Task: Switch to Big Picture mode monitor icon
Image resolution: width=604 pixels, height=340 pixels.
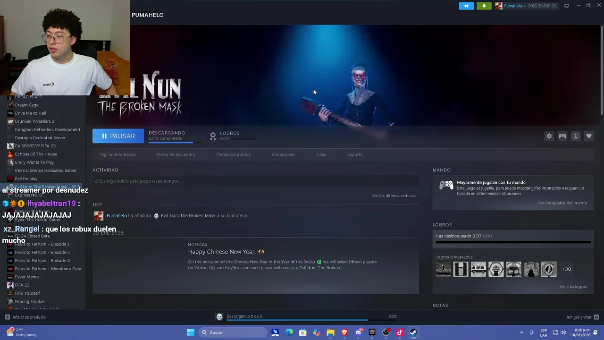Action: (567, 6)
